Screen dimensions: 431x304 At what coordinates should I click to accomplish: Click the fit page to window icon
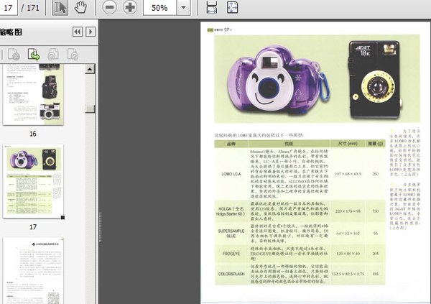click(x=232, y=7)
